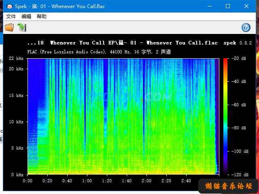Click the open file folder icon
259x194 pixels.
pos(9,27)
